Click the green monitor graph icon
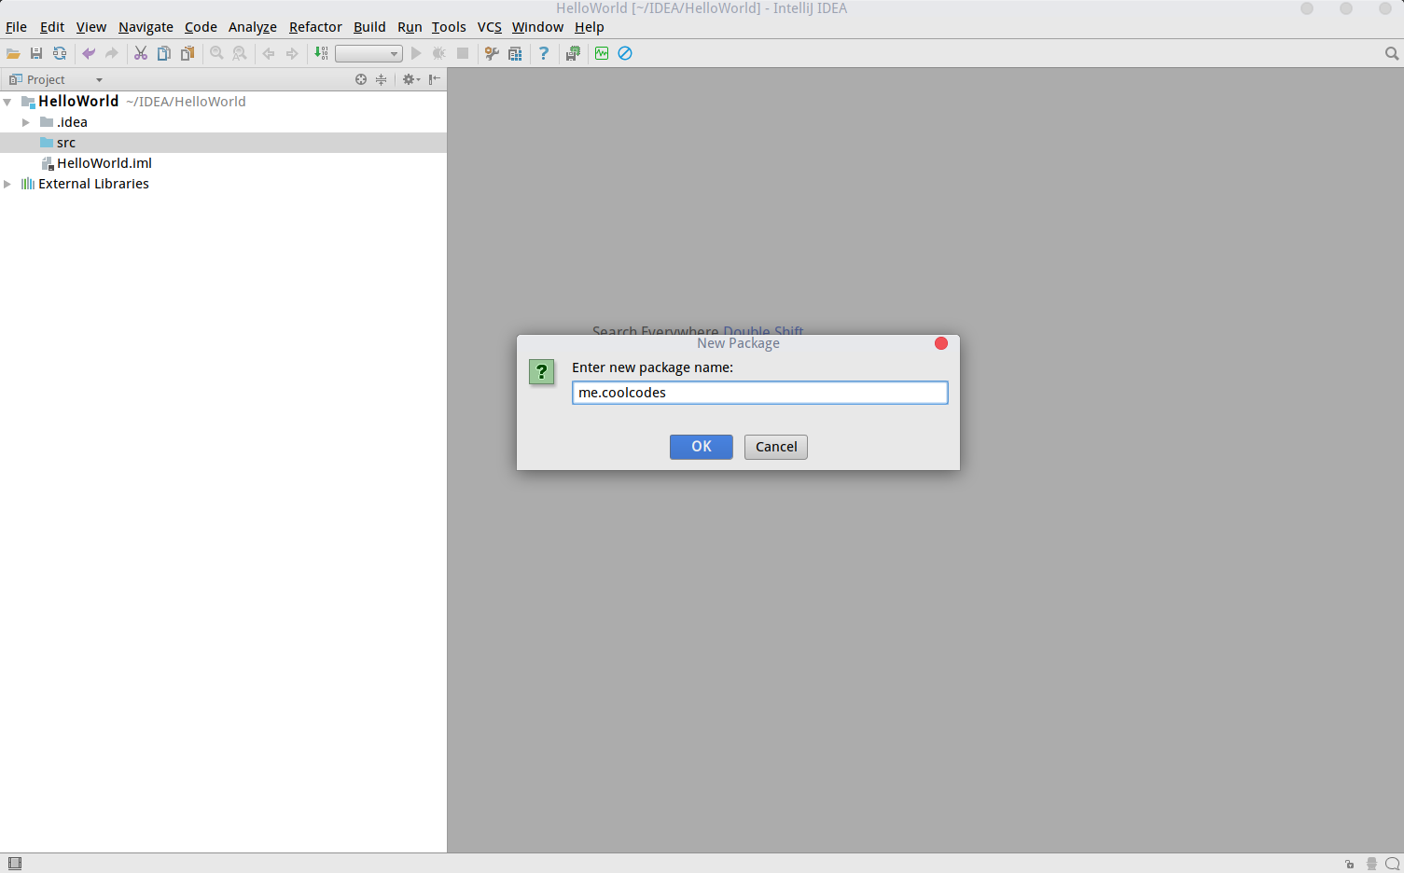The width and height of the screenshot is (1404, 873). (602, 54)
